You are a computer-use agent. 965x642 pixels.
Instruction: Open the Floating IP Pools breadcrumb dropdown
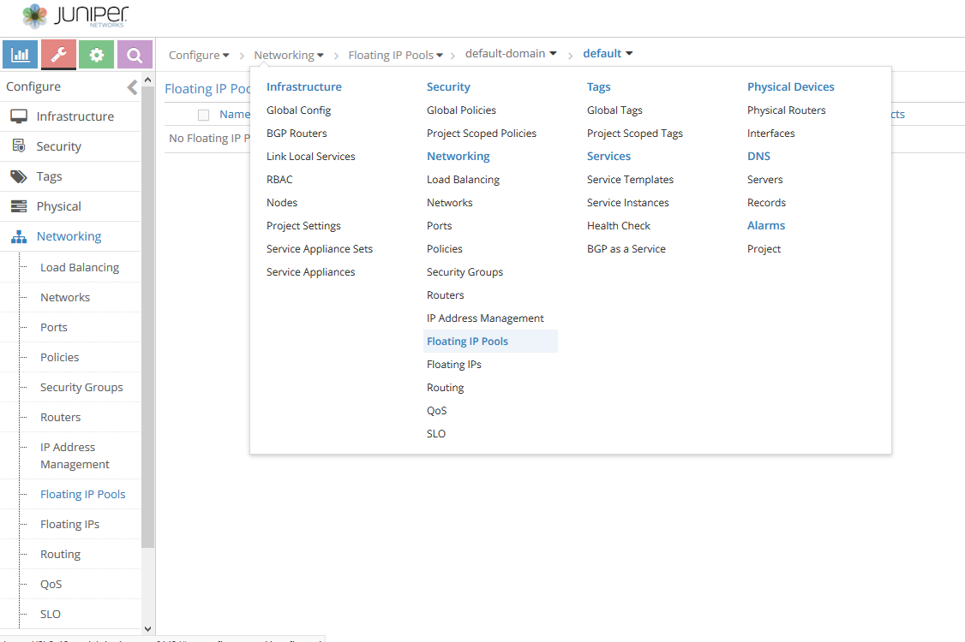tap(396, 55)
